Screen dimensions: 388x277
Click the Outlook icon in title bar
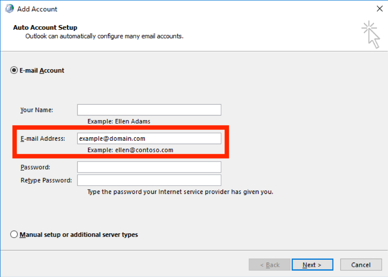[x=10, y=9]
